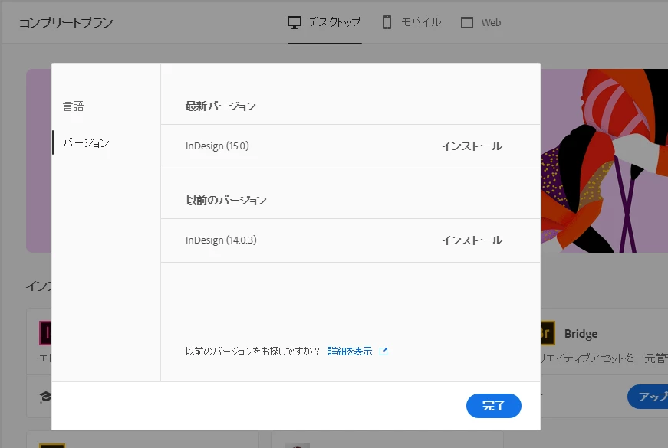Select the 最新バージョン heading
The width and height of the screenshot is (668, 448).
point(220,106)
